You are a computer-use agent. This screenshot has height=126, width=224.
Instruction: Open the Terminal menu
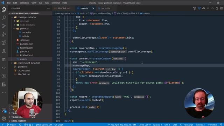pyautogui.click(x=55, y=3)
